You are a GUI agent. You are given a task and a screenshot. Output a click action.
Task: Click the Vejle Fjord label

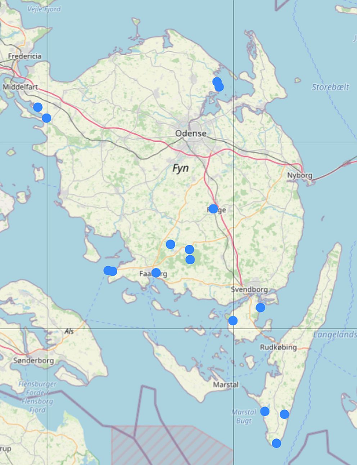(44, 9)
